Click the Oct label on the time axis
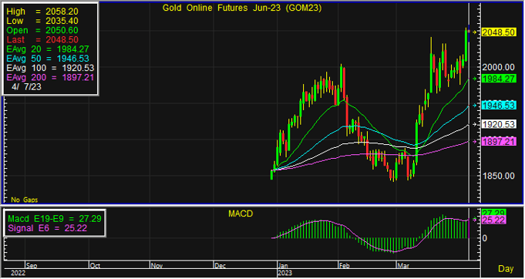 (95, 266)
